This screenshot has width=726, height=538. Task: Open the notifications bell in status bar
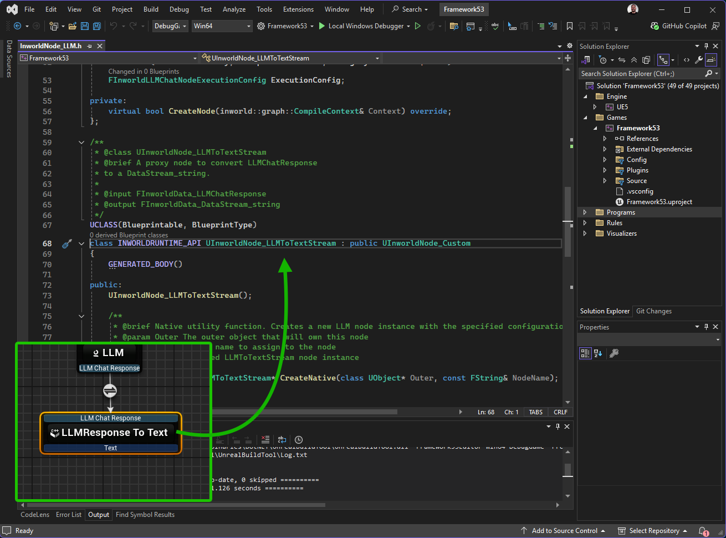(x=702, y=531)
